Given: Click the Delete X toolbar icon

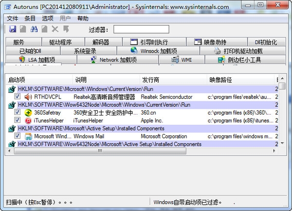Looking at the screenshot, I should 55,29.
